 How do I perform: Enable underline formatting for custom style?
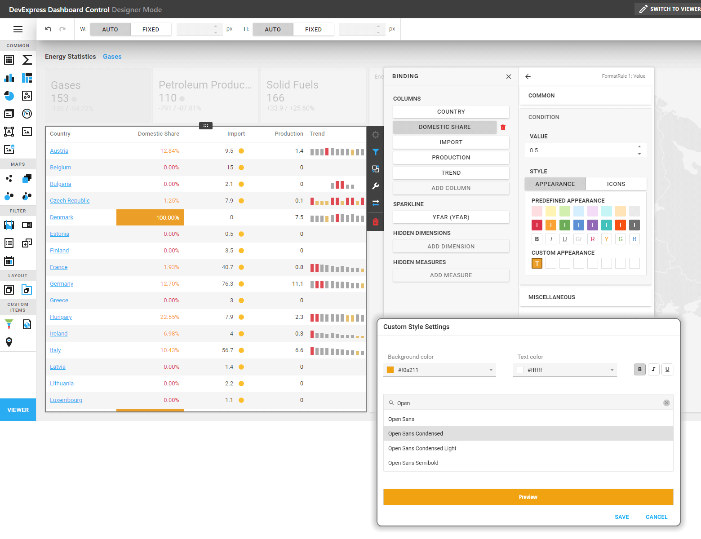click(x=667, y=369)
